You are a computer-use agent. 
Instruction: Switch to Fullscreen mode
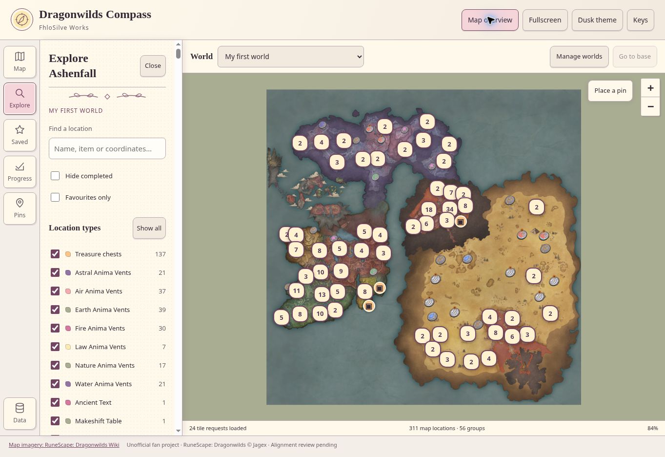tap(545, 20)
